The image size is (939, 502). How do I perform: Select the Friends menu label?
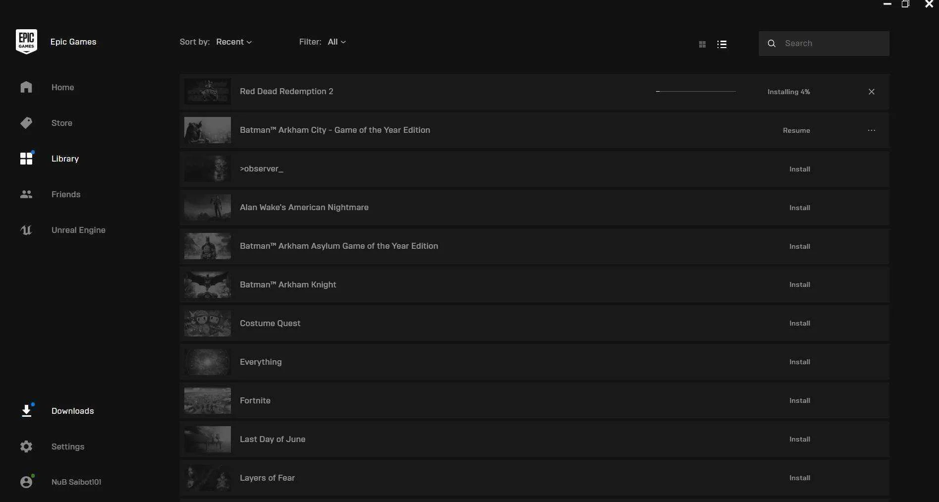point(66,194)
